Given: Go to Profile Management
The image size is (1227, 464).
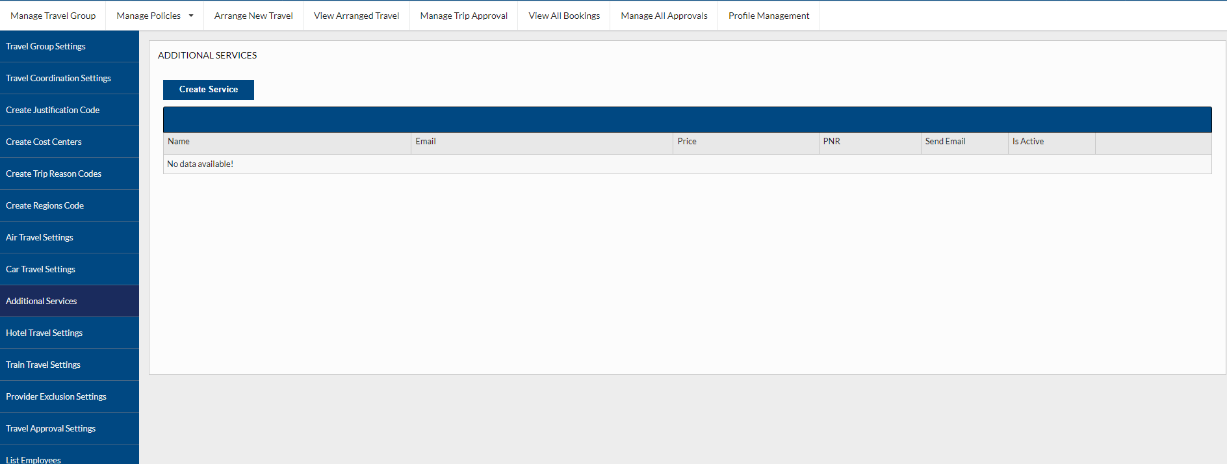Looking at the screenshot, I should click(769, 16).
